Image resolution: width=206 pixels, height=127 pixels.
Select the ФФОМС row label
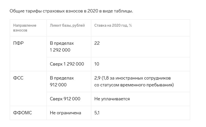click(23, 113)
